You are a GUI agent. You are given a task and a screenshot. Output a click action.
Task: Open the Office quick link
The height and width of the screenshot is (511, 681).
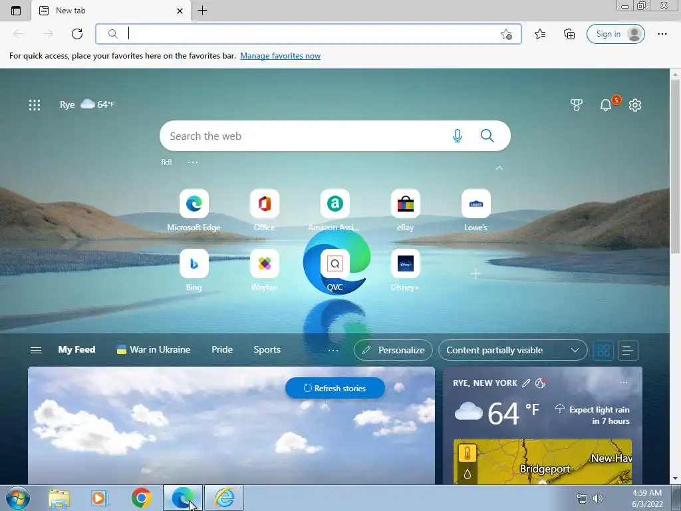265,210
